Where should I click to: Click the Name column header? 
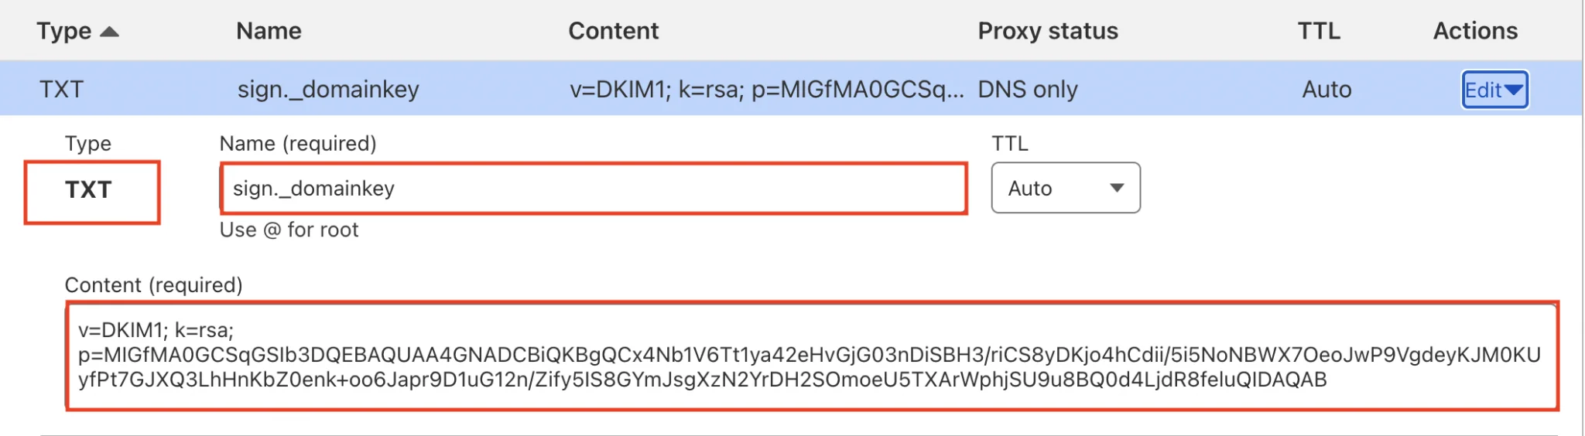(x=269, y=31)
